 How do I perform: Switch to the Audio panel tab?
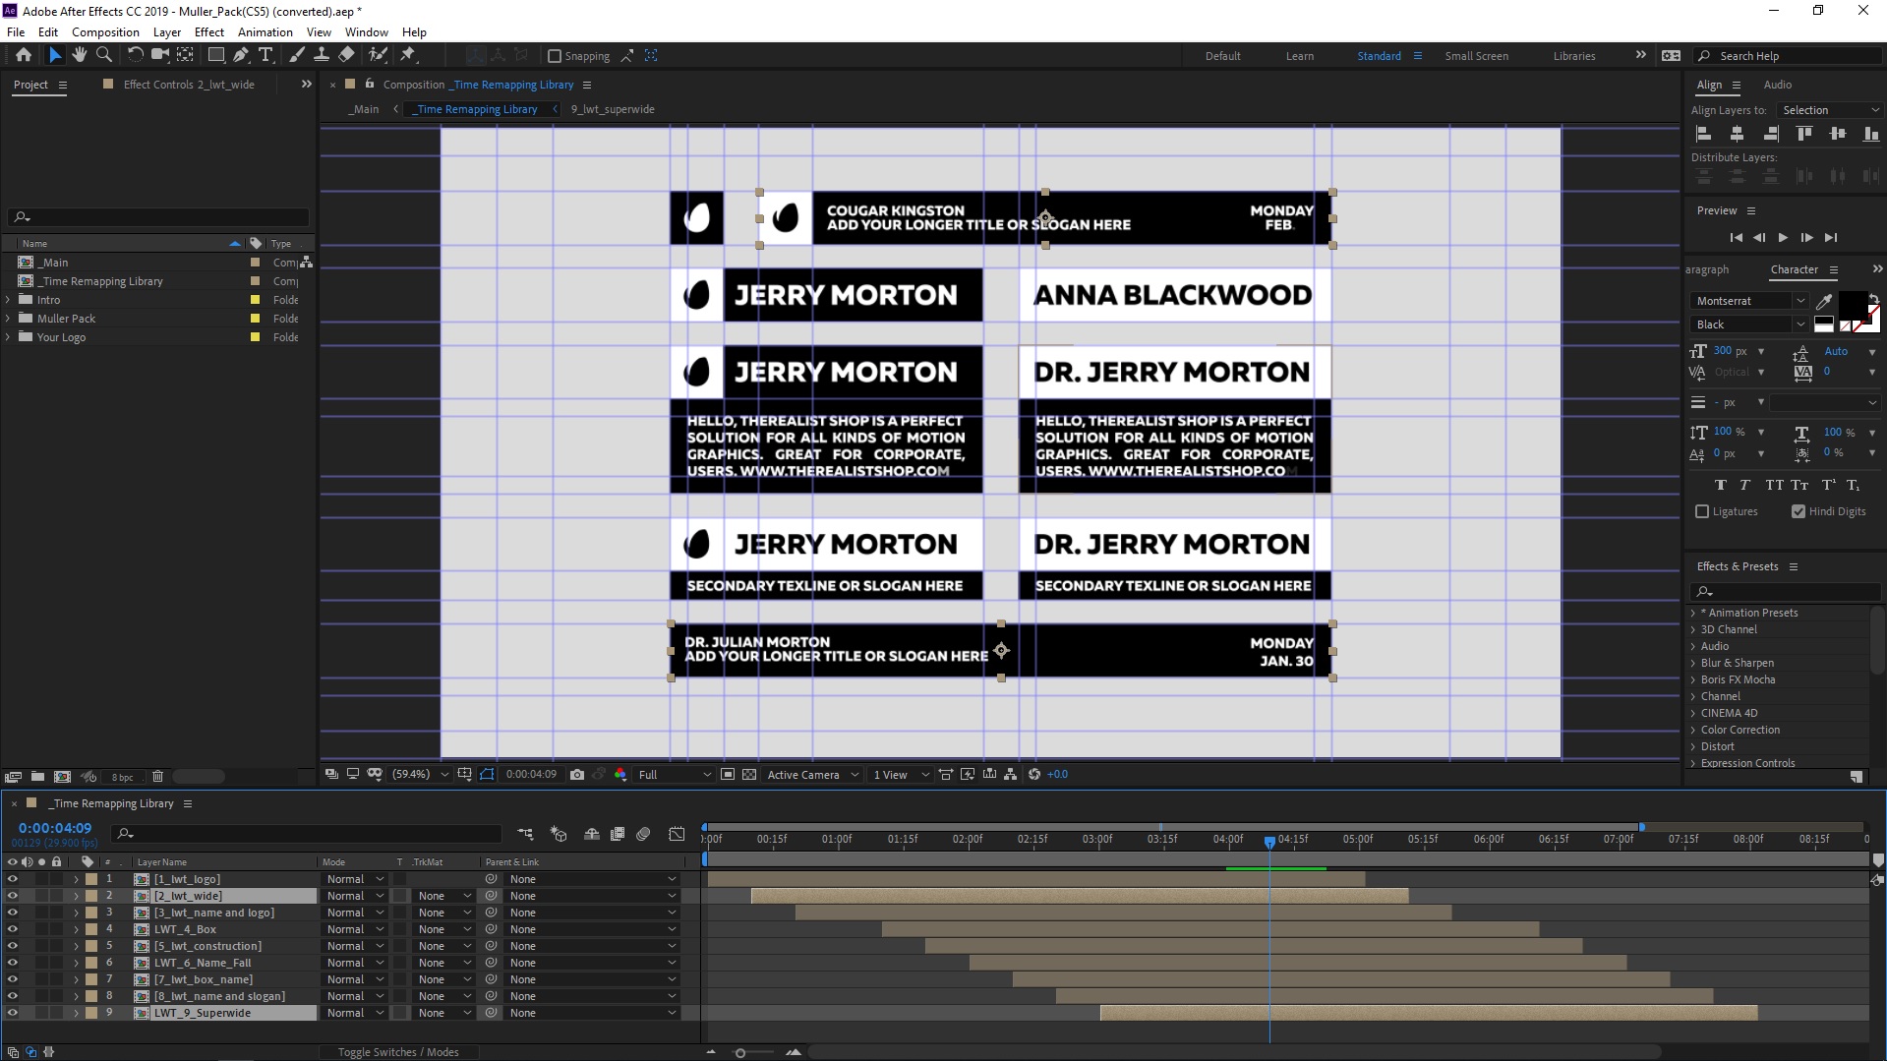(1777, 85)
